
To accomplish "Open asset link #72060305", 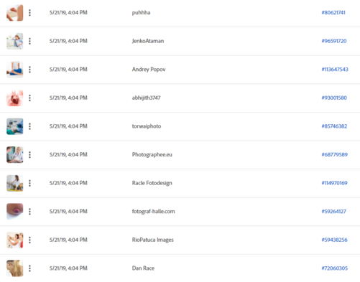I will [x=334, y=268].
